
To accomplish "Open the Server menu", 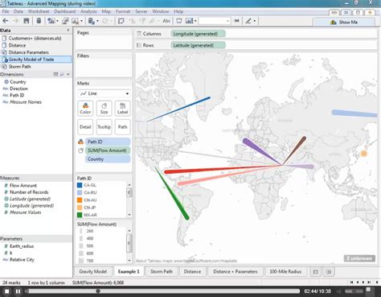I will click(141, 11).
